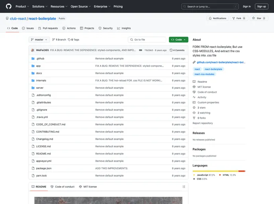Screen dimensions: 274x204
Task: Select the README tab
Action: tap(39, 187)
